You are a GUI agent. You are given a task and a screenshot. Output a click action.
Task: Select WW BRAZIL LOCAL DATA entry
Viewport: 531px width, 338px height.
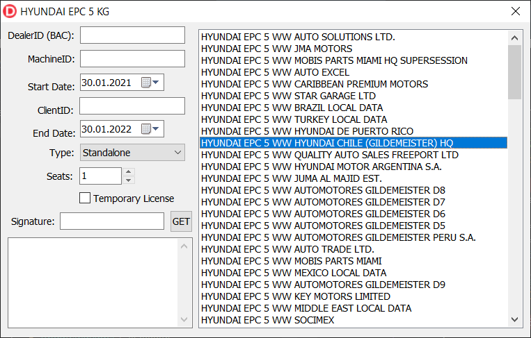354,108
